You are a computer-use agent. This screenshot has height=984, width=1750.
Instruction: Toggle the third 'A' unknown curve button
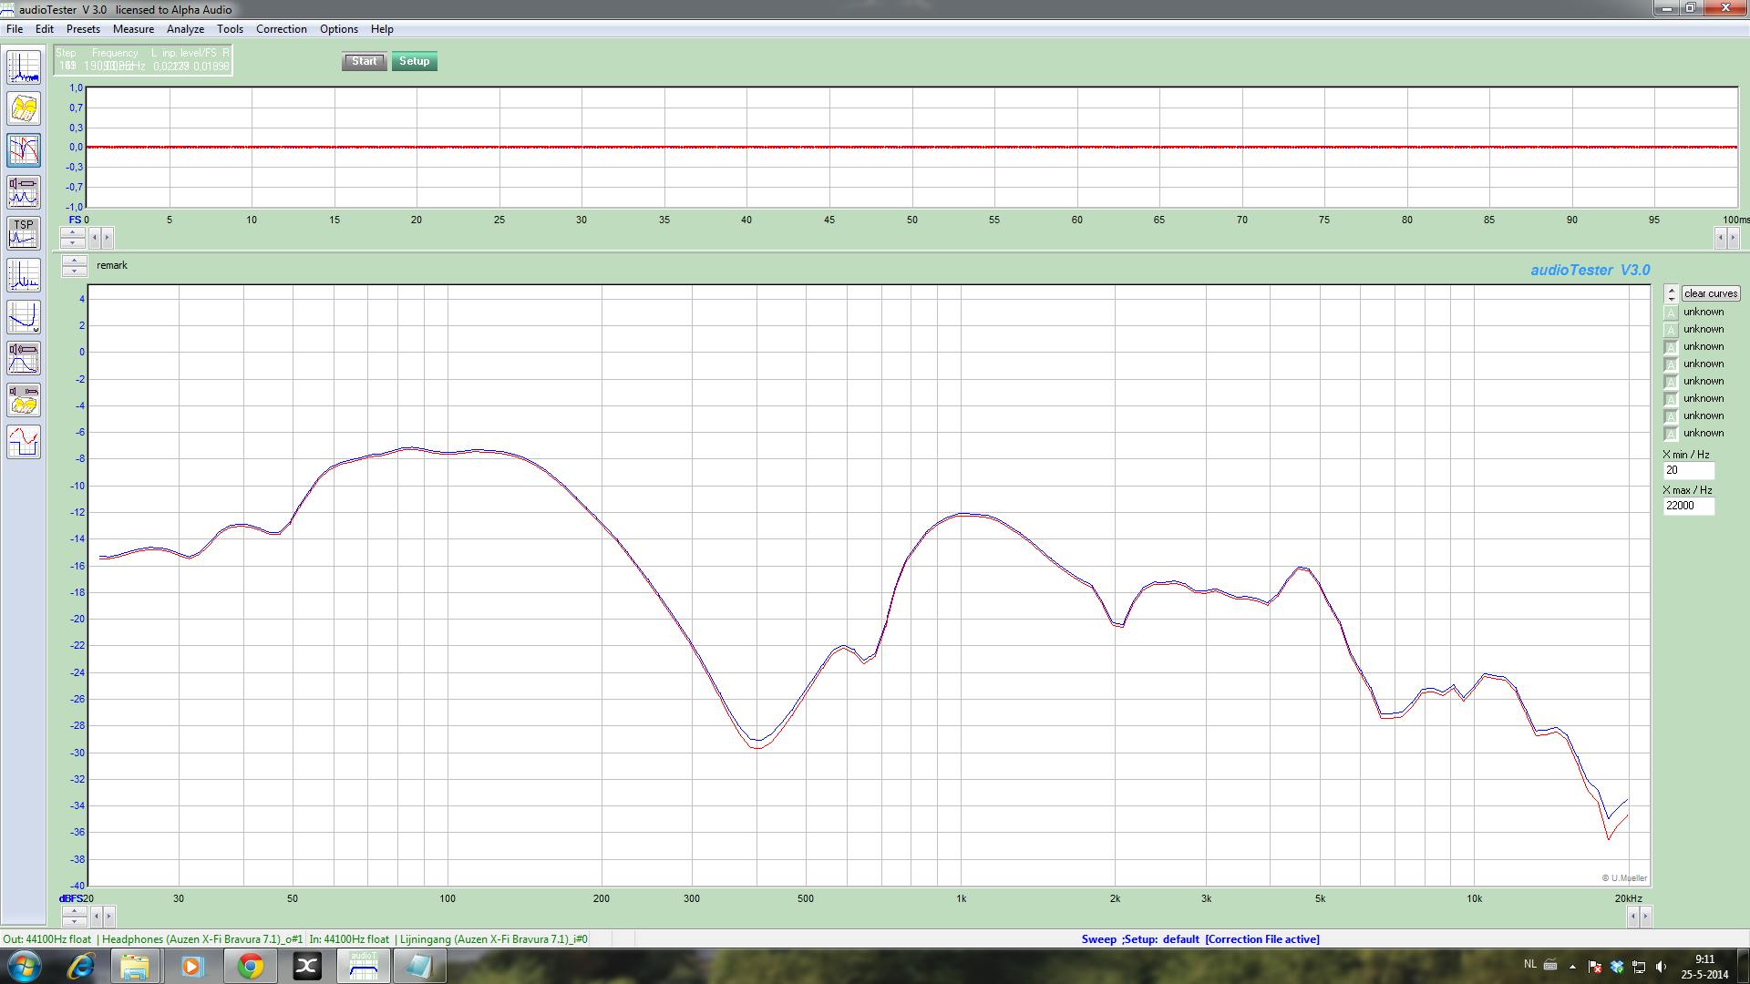click(1671, 347)
